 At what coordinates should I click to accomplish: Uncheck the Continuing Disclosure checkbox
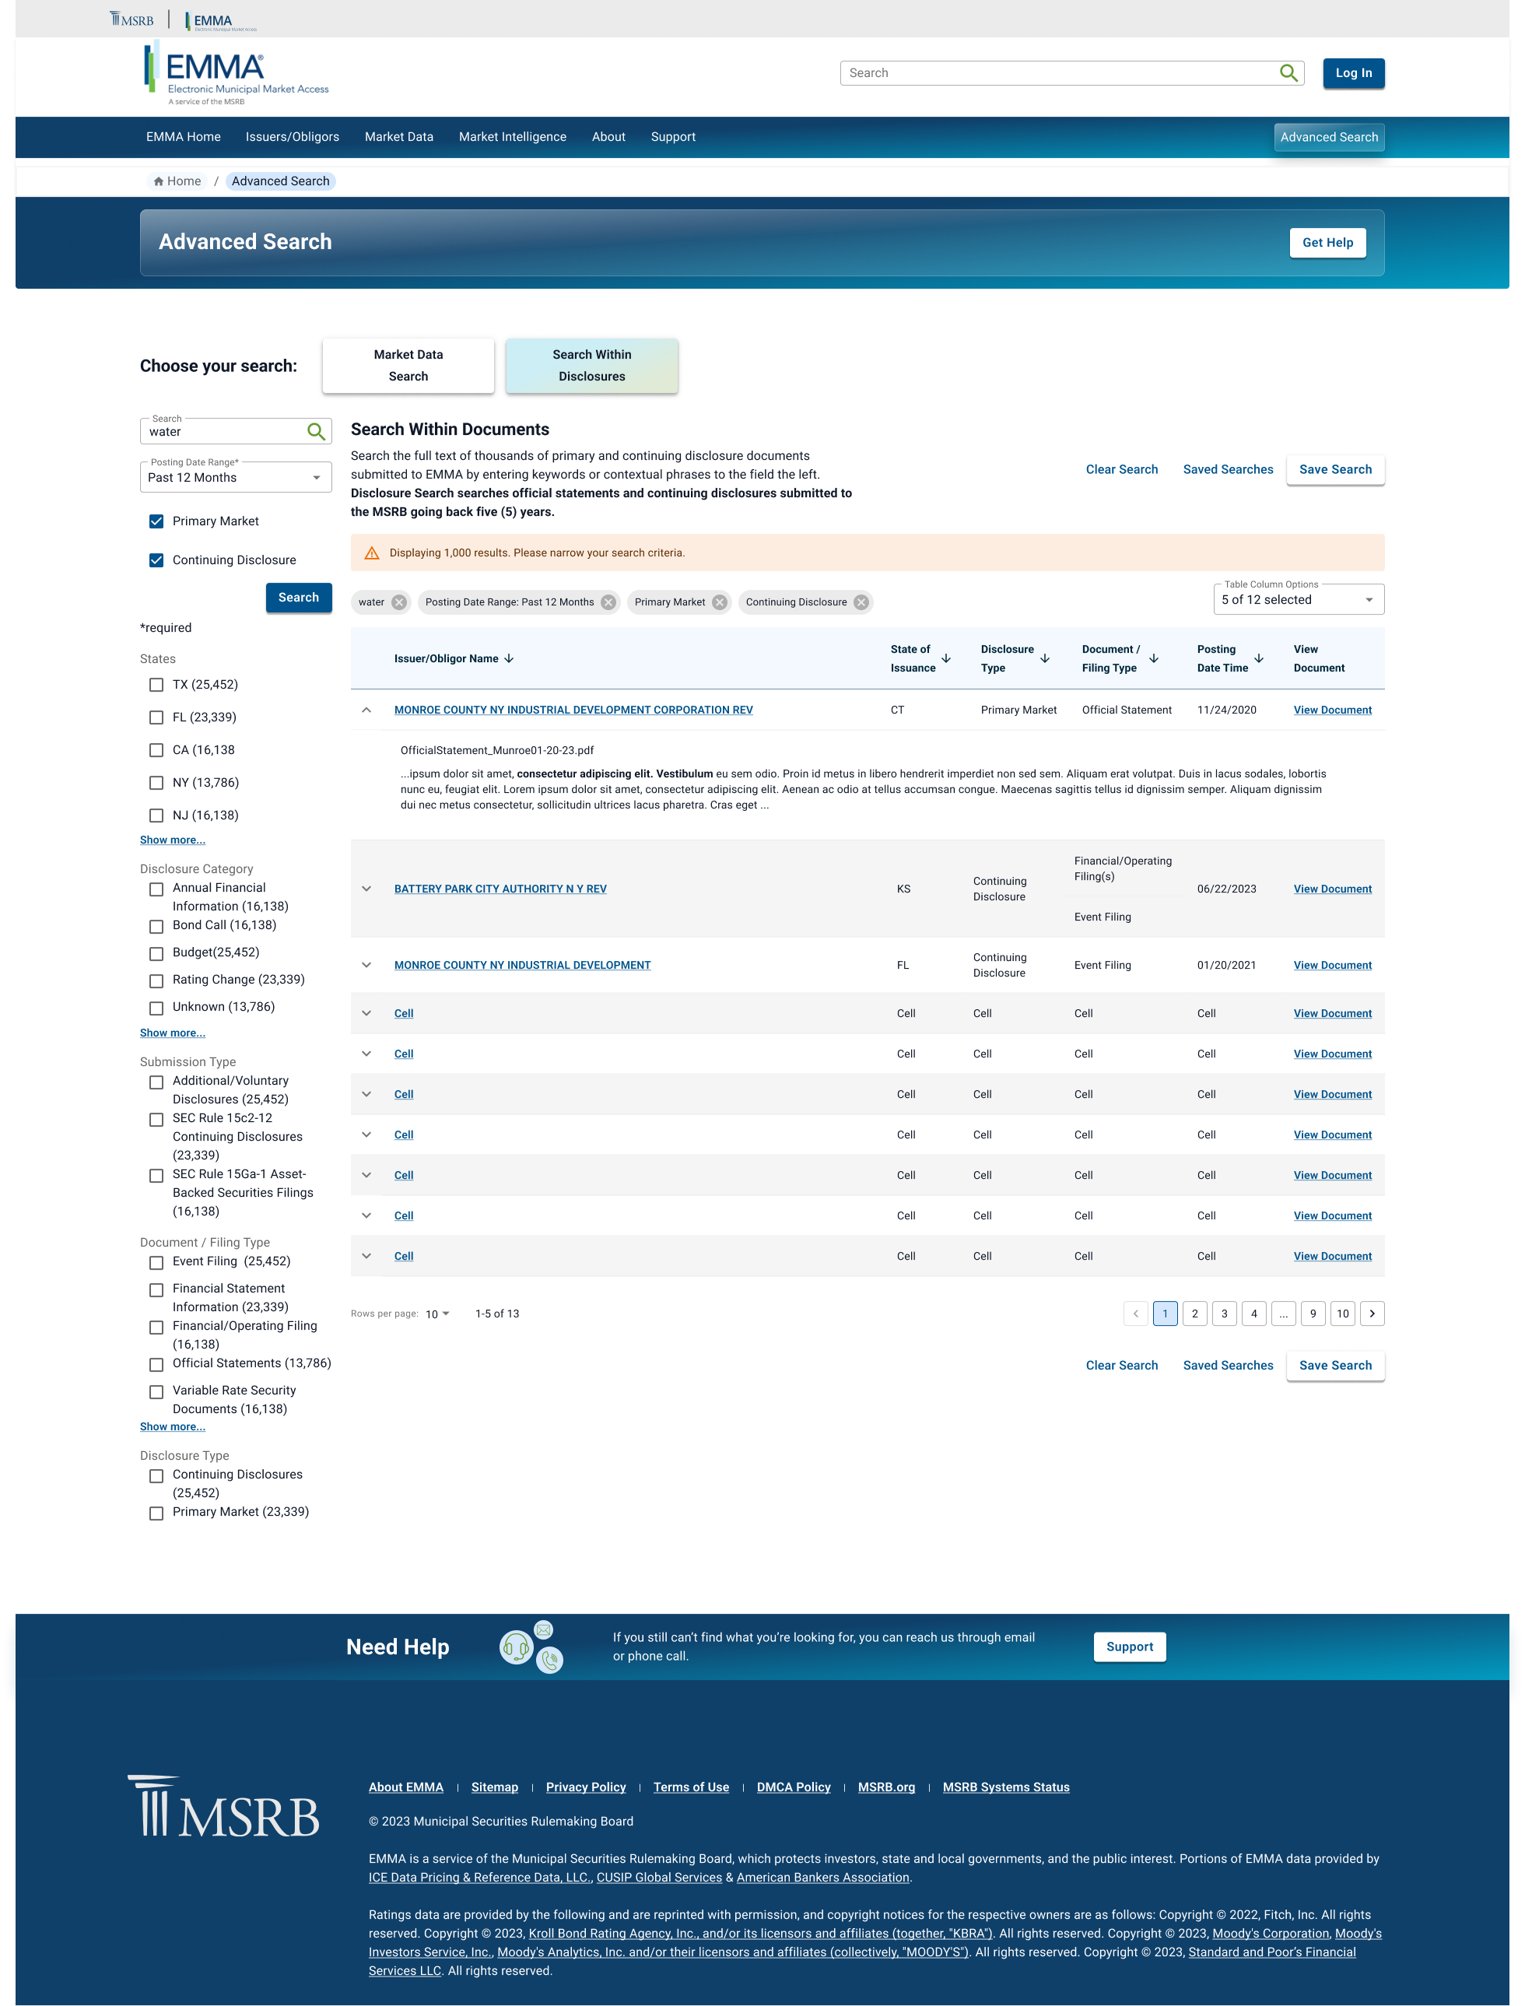point(156,560)
